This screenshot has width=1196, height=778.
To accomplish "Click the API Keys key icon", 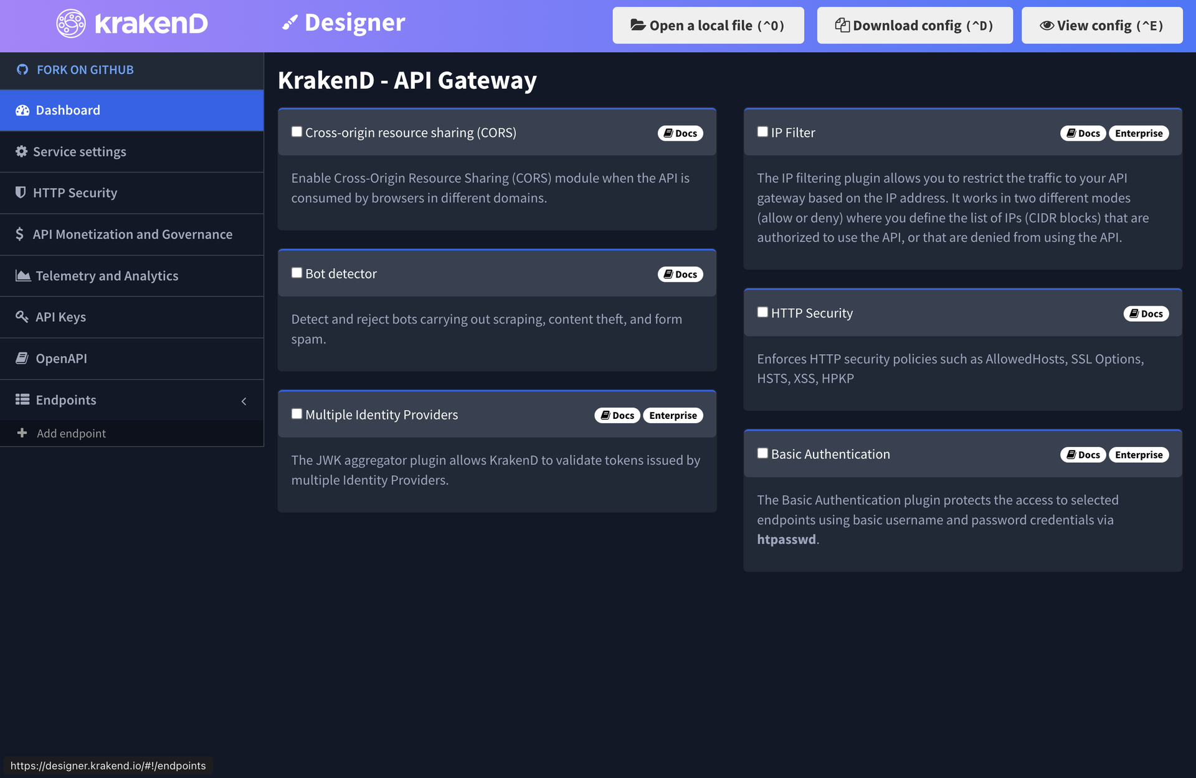I will (22, 317).
